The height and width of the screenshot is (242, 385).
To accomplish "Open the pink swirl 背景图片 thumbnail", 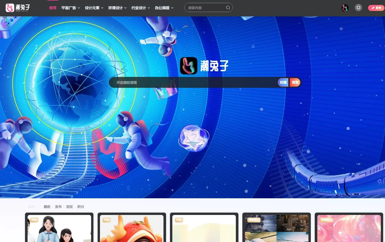I will (349, 228).
